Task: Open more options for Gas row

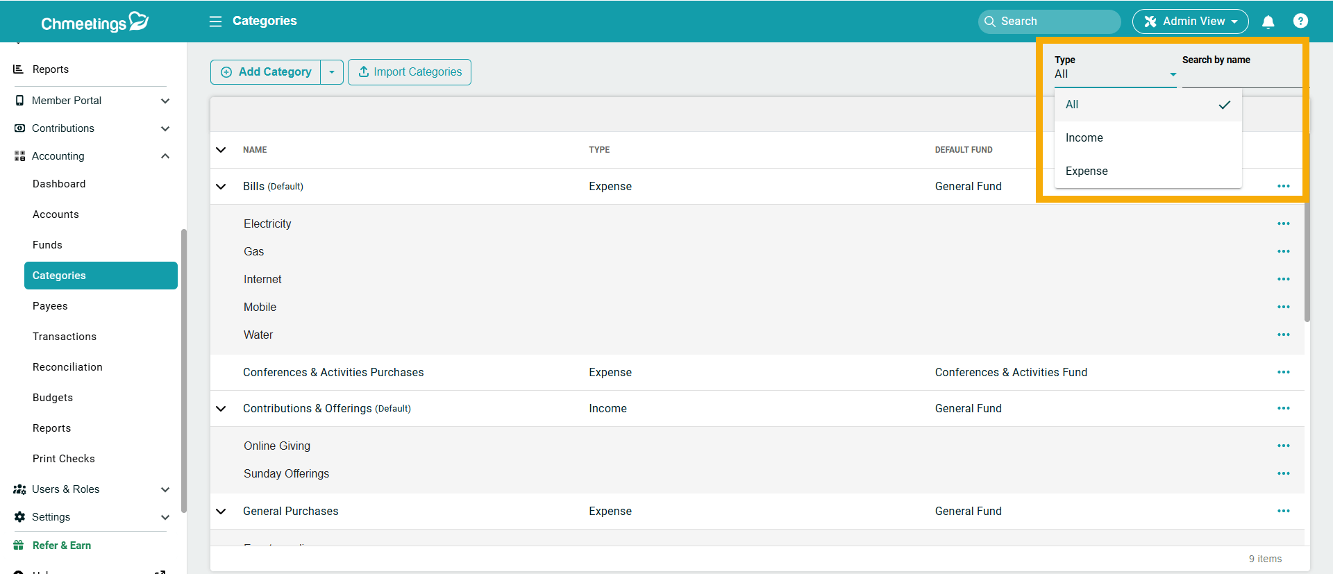Action: tap(1283, 251)
